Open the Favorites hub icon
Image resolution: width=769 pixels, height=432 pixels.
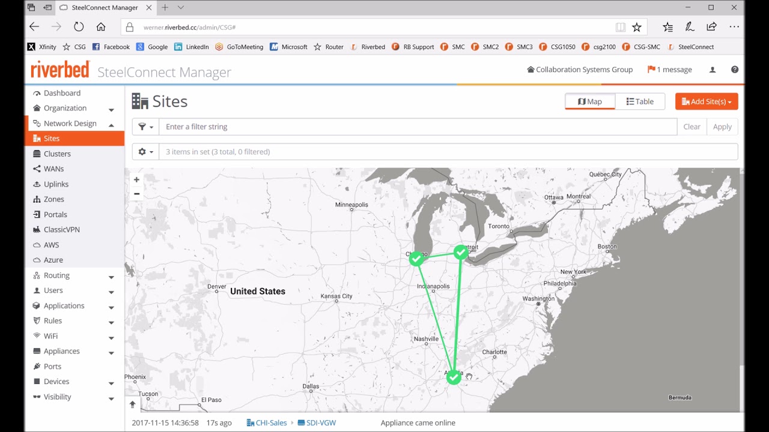click(x=667, y=27)
